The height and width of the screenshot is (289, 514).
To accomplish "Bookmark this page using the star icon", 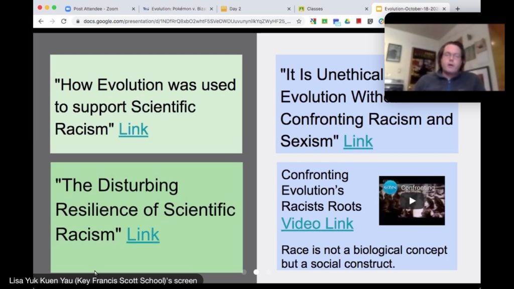I will [x=299, y=21].
